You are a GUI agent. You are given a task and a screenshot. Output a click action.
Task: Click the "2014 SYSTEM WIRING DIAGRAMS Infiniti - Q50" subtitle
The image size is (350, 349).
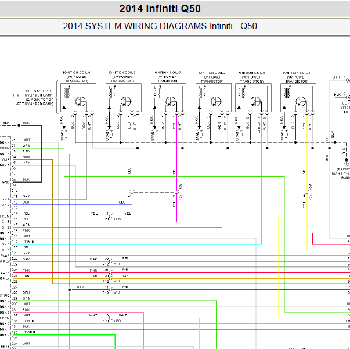coord(160,26)
